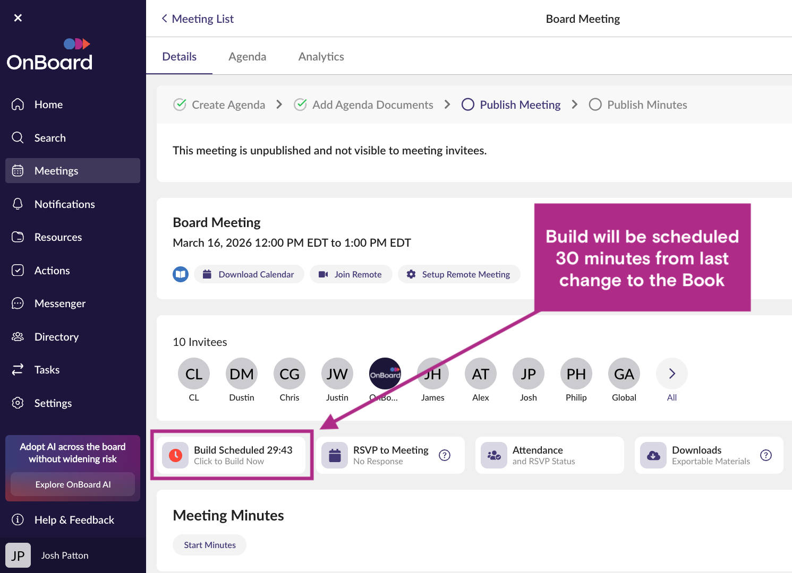Click the blue book icon
The width and height of the screenshot is (792, 573).
click(181, 274)
